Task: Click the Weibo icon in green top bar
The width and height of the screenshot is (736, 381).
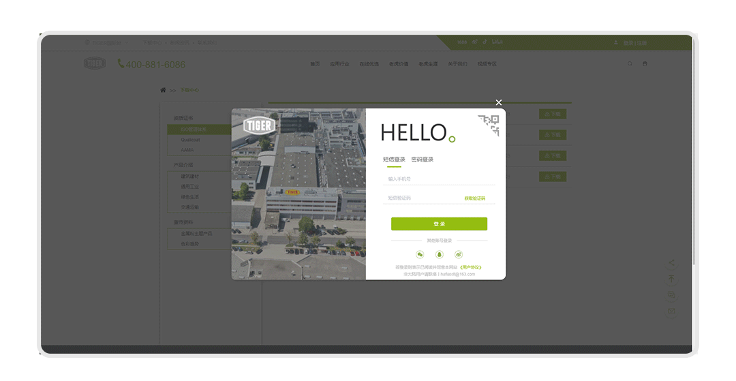Action: [474, 42]
